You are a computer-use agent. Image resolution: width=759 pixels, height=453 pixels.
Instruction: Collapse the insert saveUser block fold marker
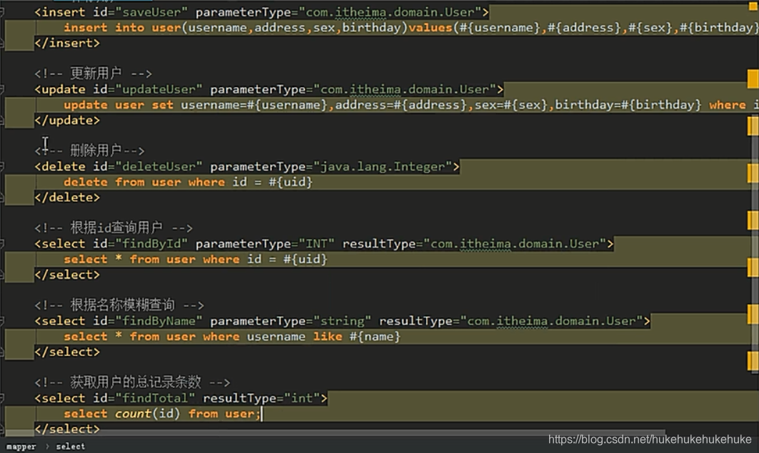tap(2, 12)
